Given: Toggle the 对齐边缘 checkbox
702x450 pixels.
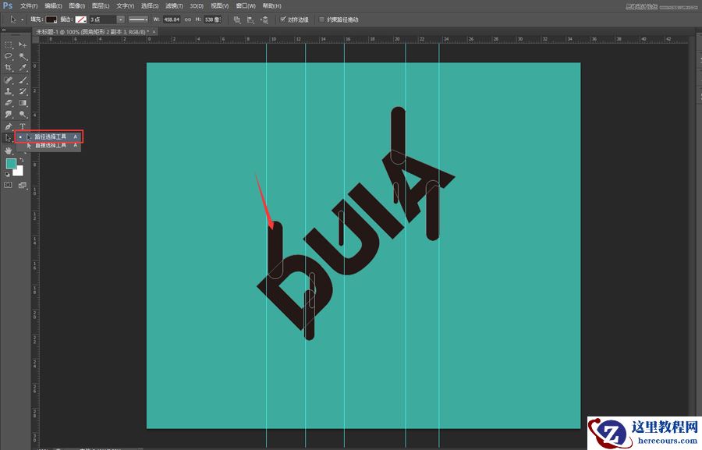Looking at the screenshot, I should [x=282, y=19].
